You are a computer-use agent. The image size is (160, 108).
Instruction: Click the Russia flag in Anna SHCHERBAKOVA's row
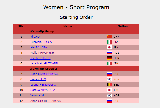pyautogui.click(x=109, y=101)
